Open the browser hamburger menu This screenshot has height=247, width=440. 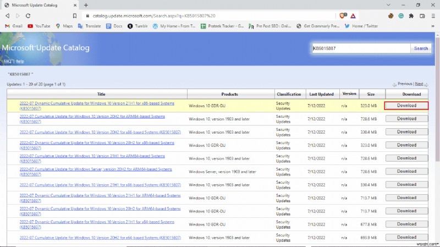click(x=433, y=16)
